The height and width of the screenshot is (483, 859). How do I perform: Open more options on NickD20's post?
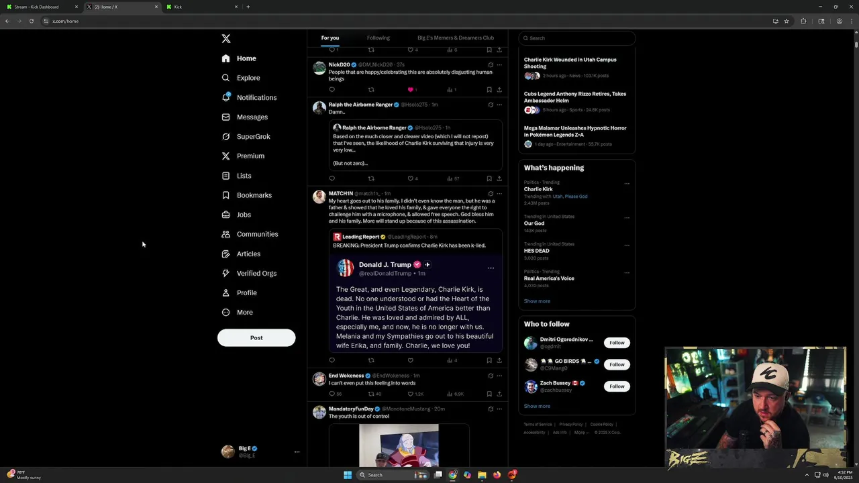[499, 65]
